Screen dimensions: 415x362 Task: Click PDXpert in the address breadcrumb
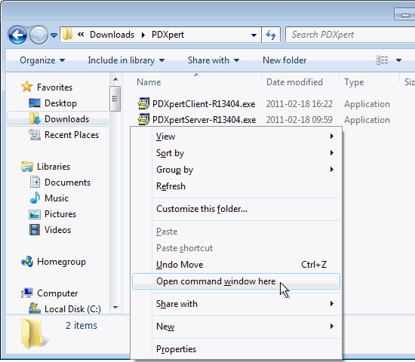(168, 35)
